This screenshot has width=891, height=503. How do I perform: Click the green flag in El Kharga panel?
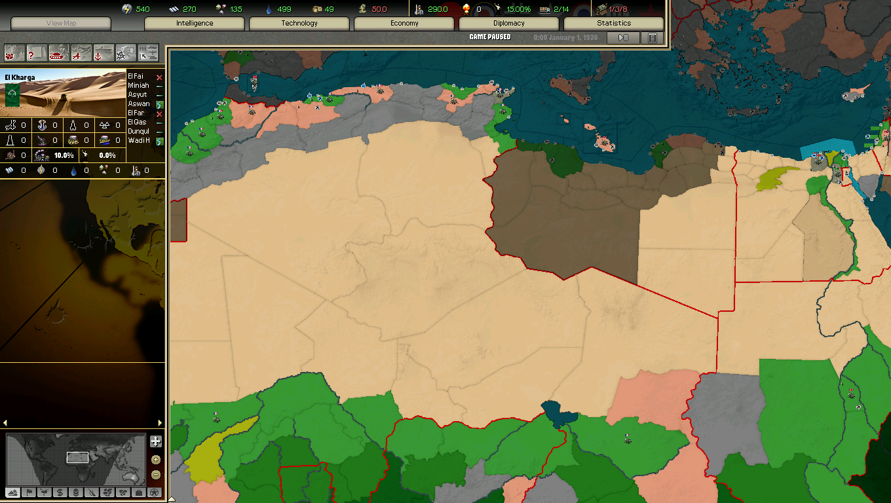pos(12,95)
